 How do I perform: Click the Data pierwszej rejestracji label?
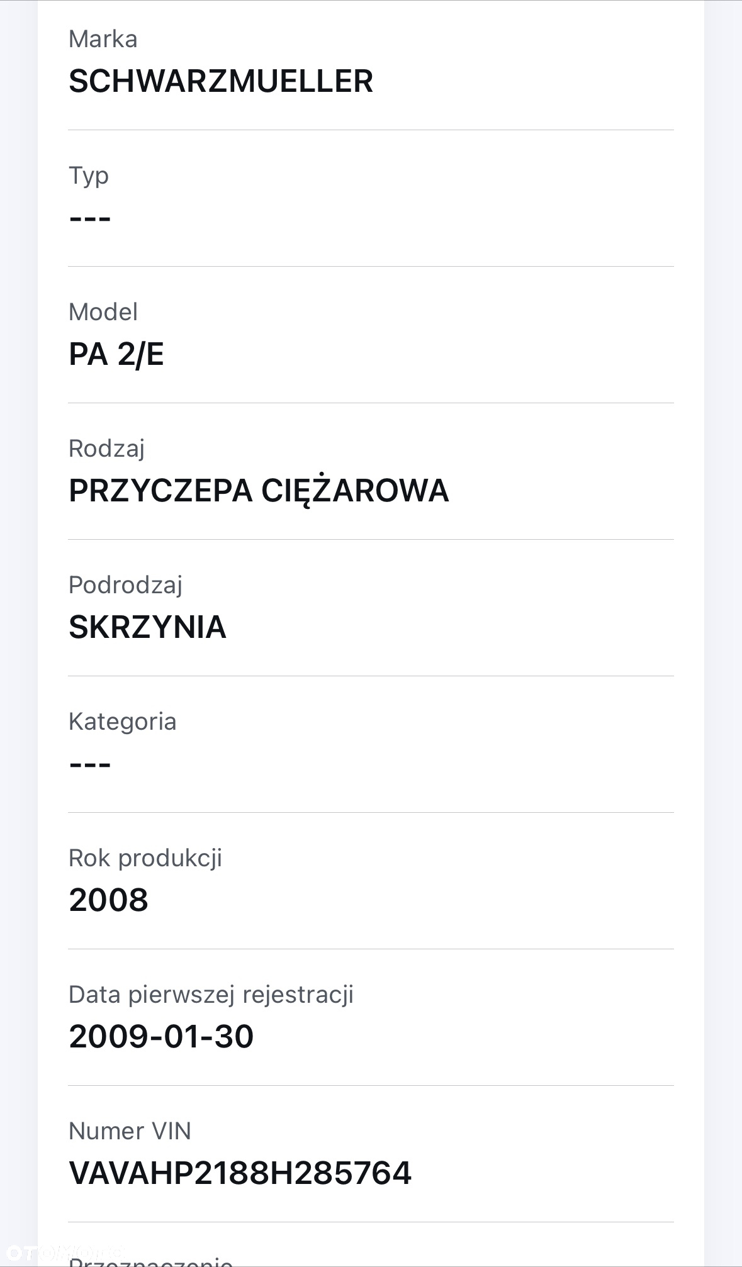(211, 995)
